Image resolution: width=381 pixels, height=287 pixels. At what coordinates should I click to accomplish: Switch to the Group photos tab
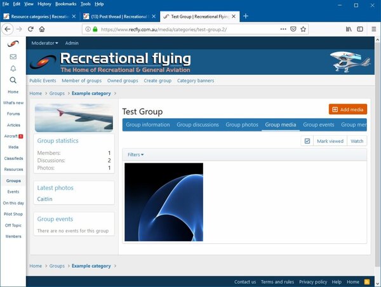pos(241,125)
